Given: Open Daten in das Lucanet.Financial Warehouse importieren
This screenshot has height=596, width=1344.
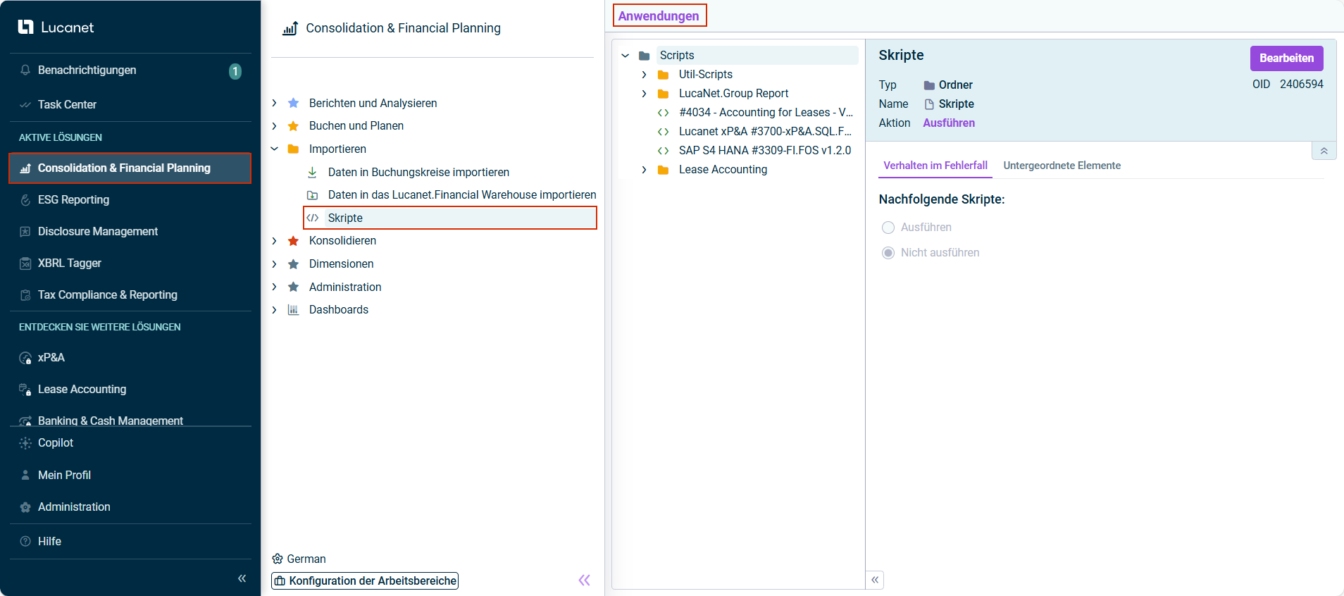Looking at the screenshot, I should click(462, 195).
